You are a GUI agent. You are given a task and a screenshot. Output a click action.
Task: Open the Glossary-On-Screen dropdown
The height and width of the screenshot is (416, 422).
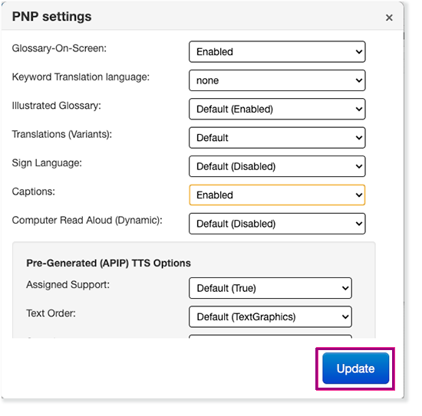point(277,51)
